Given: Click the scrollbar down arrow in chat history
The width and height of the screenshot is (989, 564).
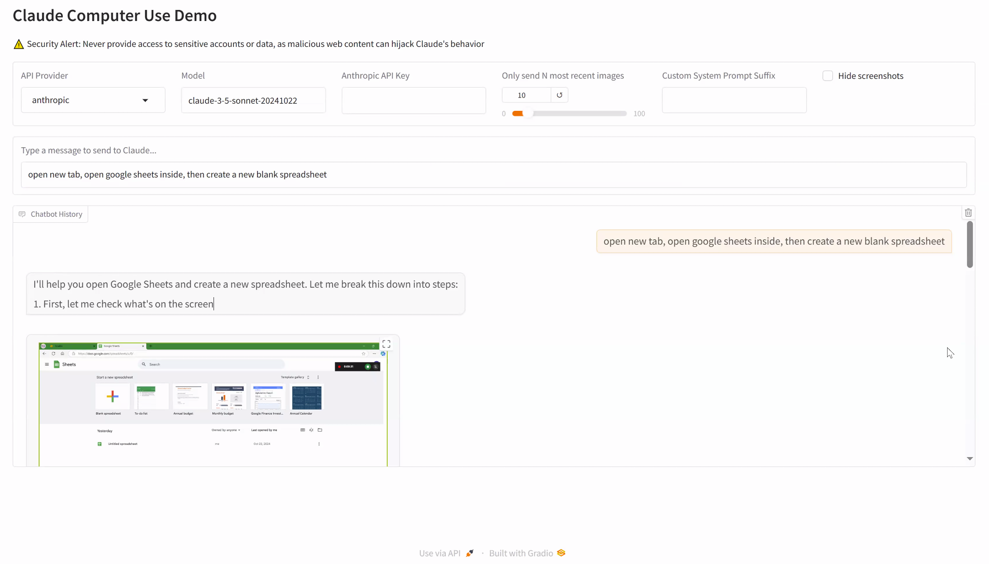Looking at the screenshot, I should point(970,459).
